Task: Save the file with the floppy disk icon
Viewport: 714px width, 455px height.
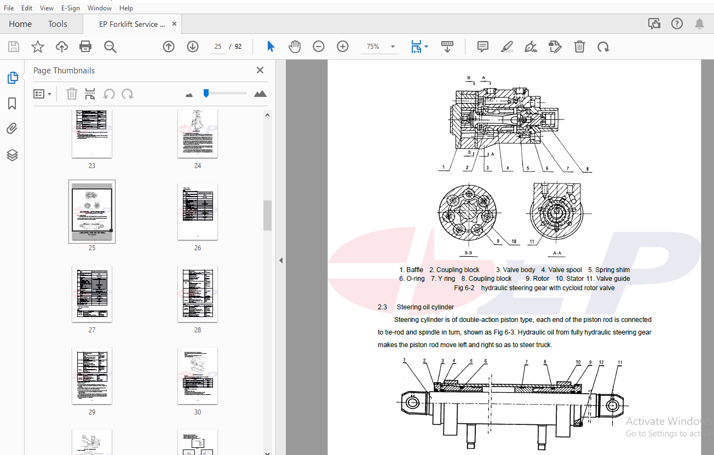Action: [14, 47]
